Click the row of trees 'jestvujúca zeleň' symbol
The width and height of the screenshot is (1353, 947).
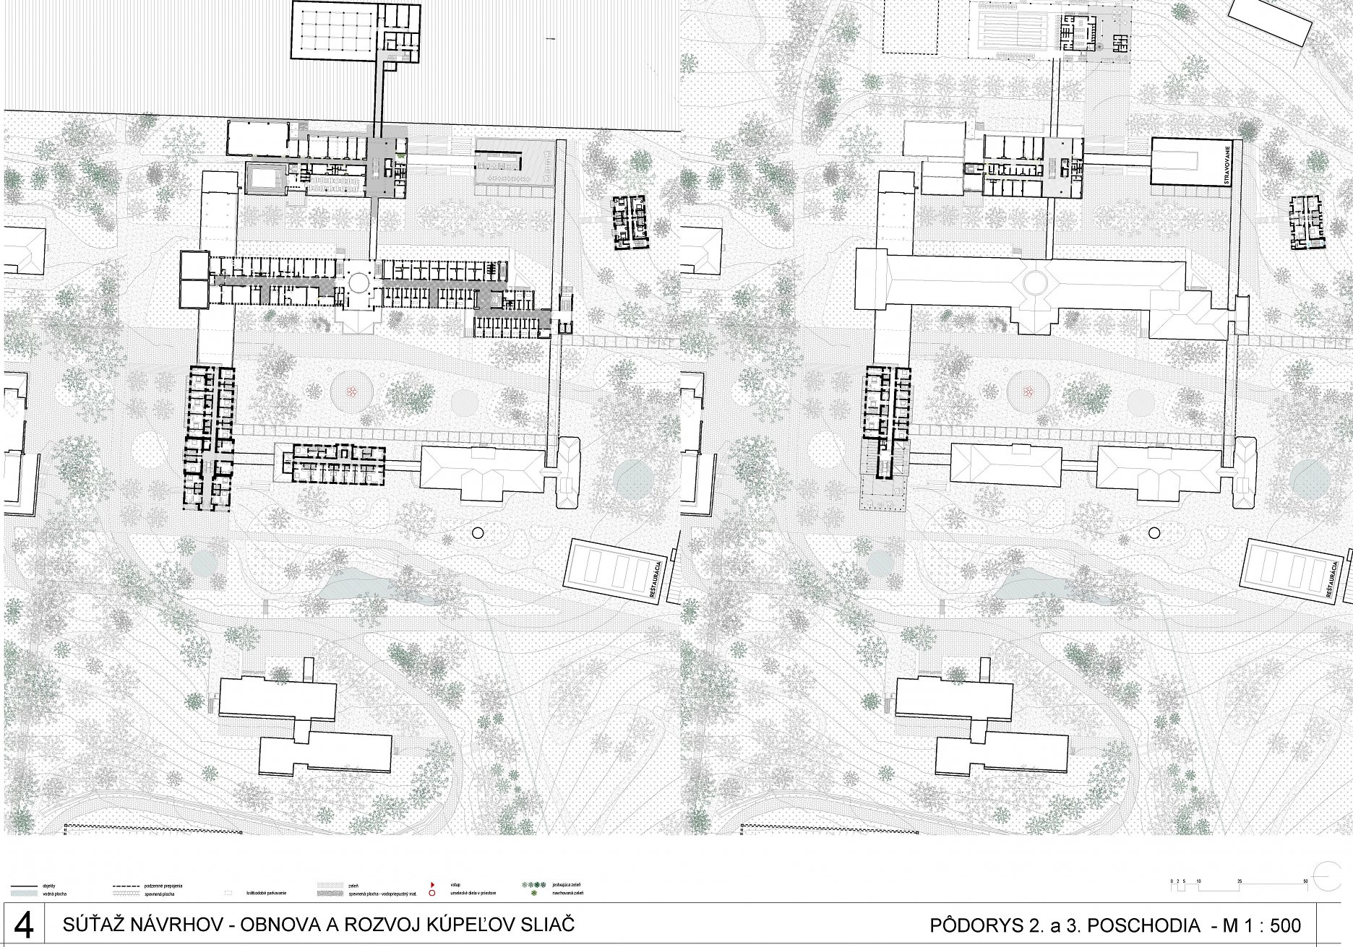(534, 885)
